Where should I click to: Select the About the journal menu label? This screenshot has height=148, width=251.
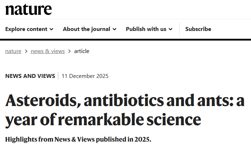87,29
